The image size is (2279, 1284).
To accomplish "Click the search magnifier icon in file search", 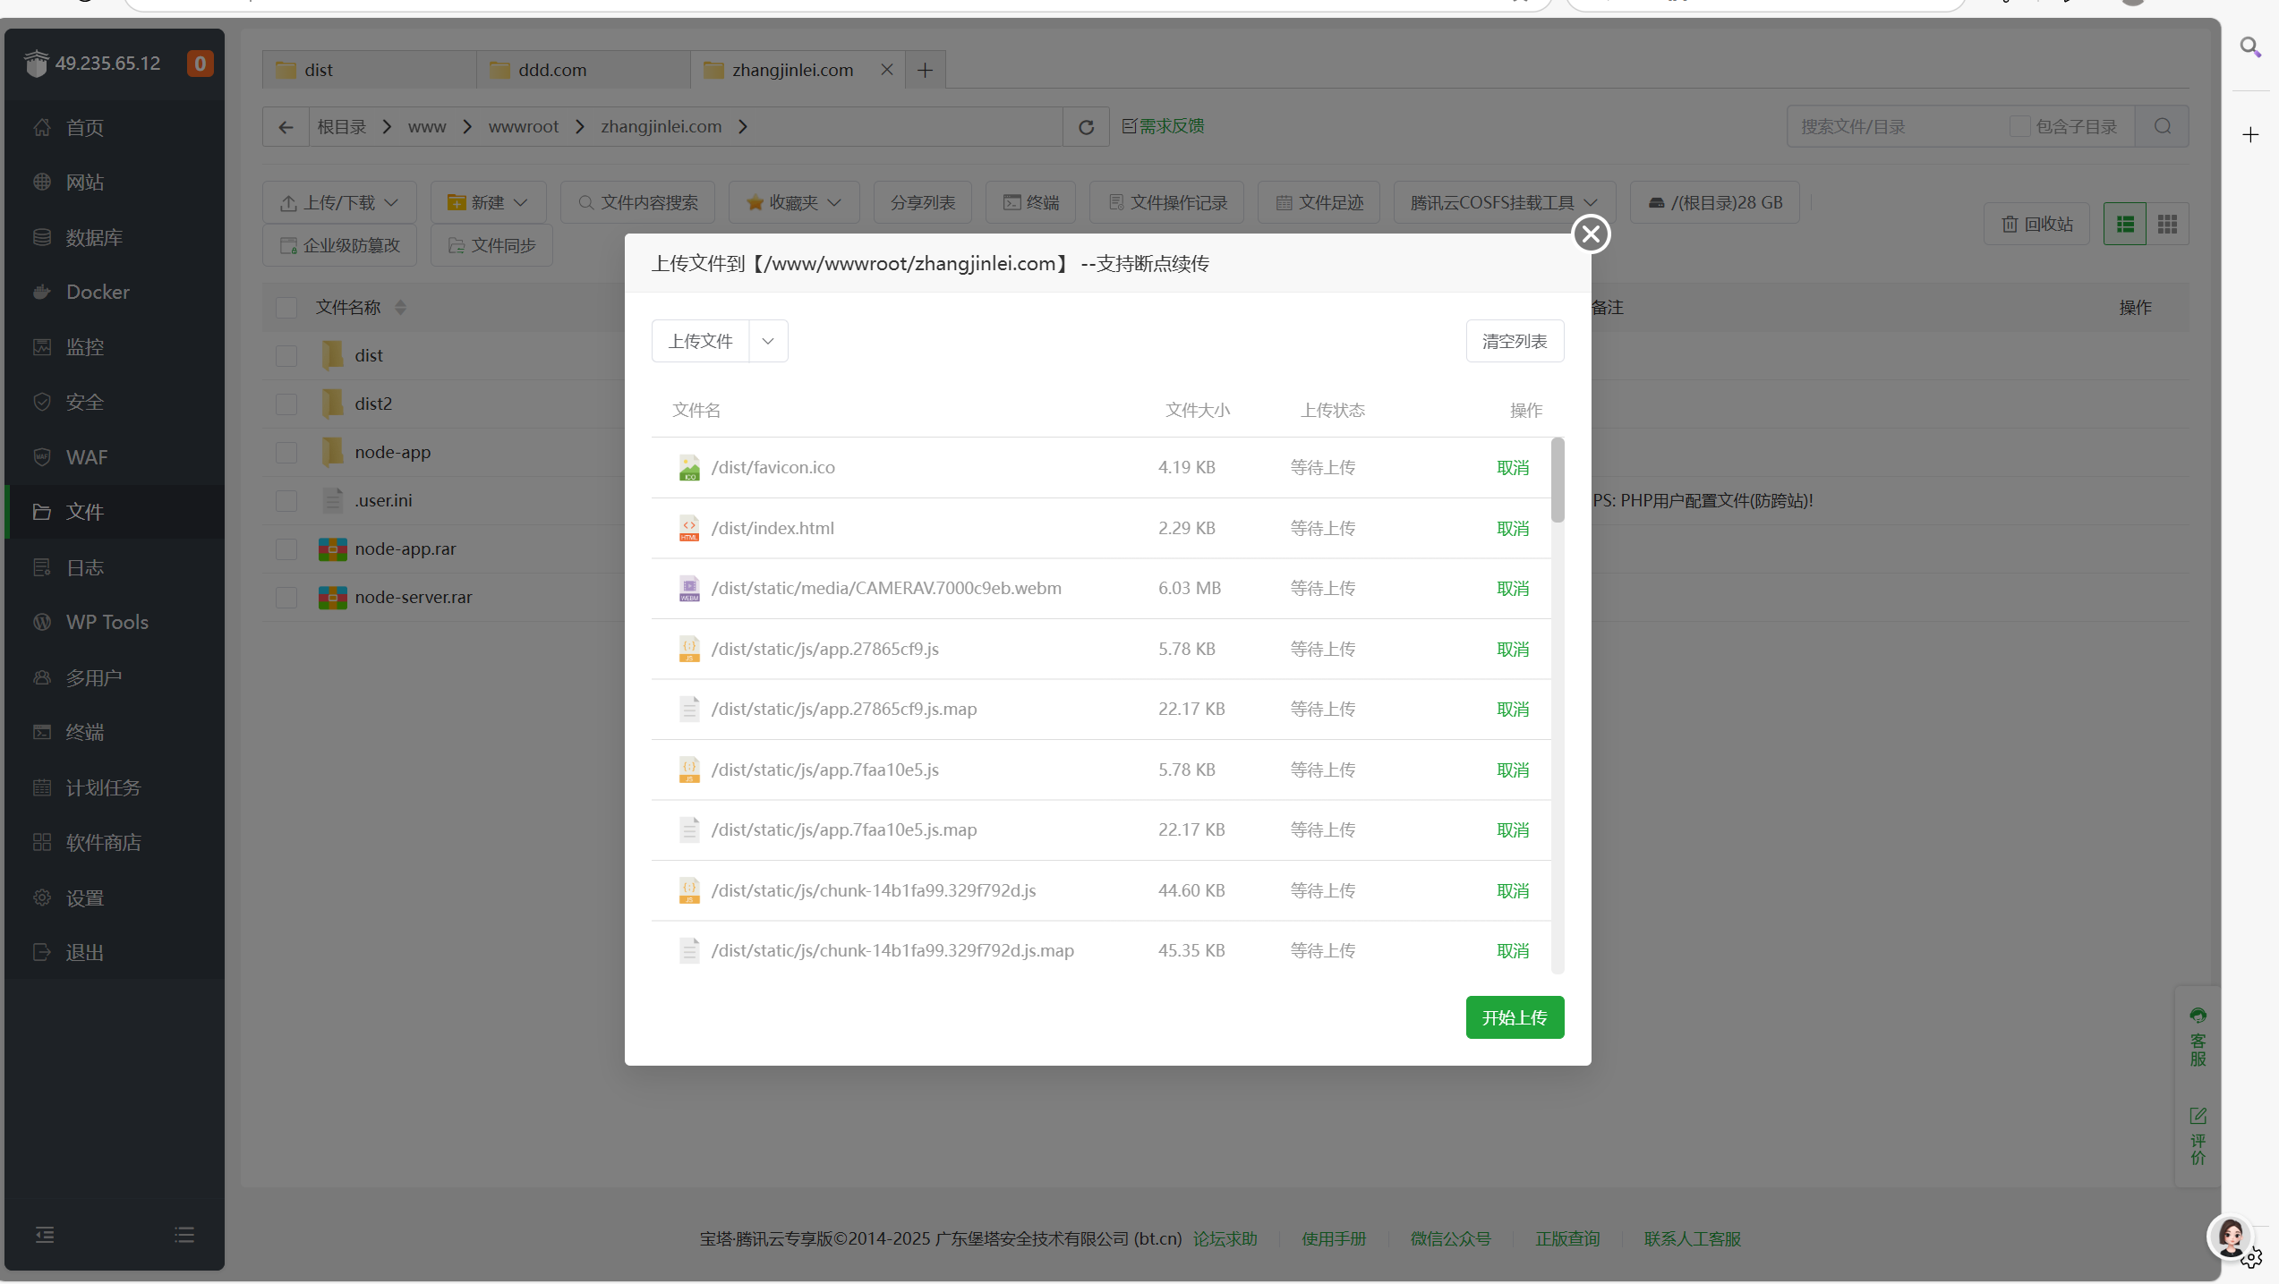I will (2162, 126).
